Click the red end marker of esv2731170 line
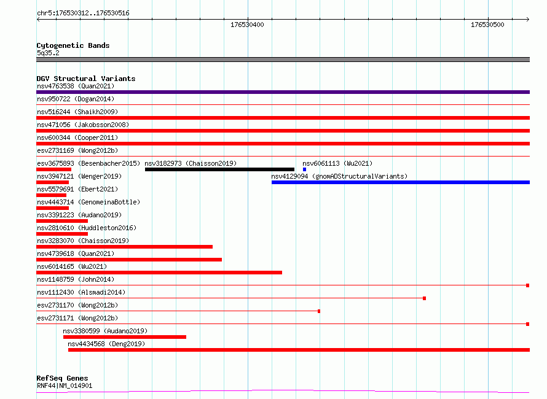547x399 pixels. [x=319, y=311]
